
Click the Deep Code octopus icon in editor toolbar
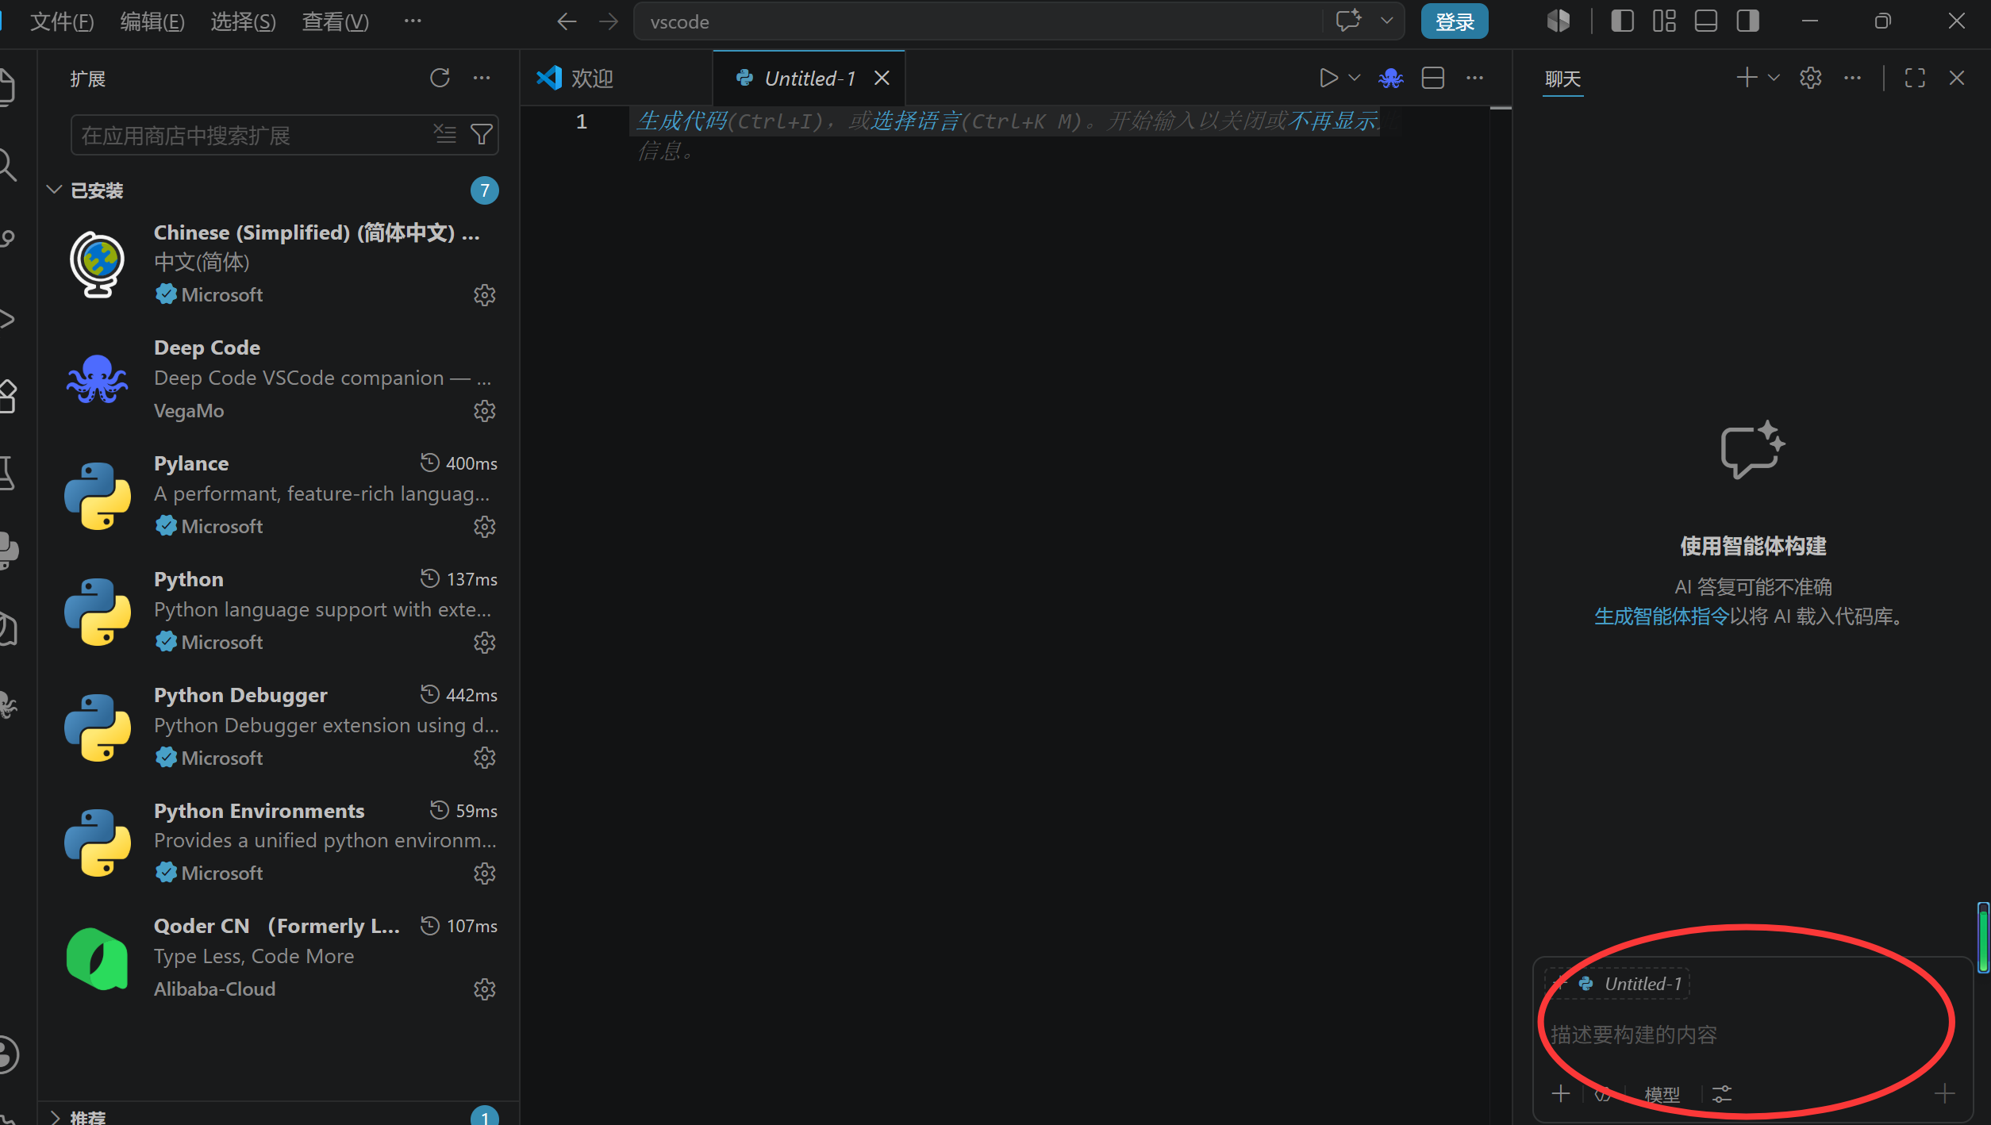1391,78
